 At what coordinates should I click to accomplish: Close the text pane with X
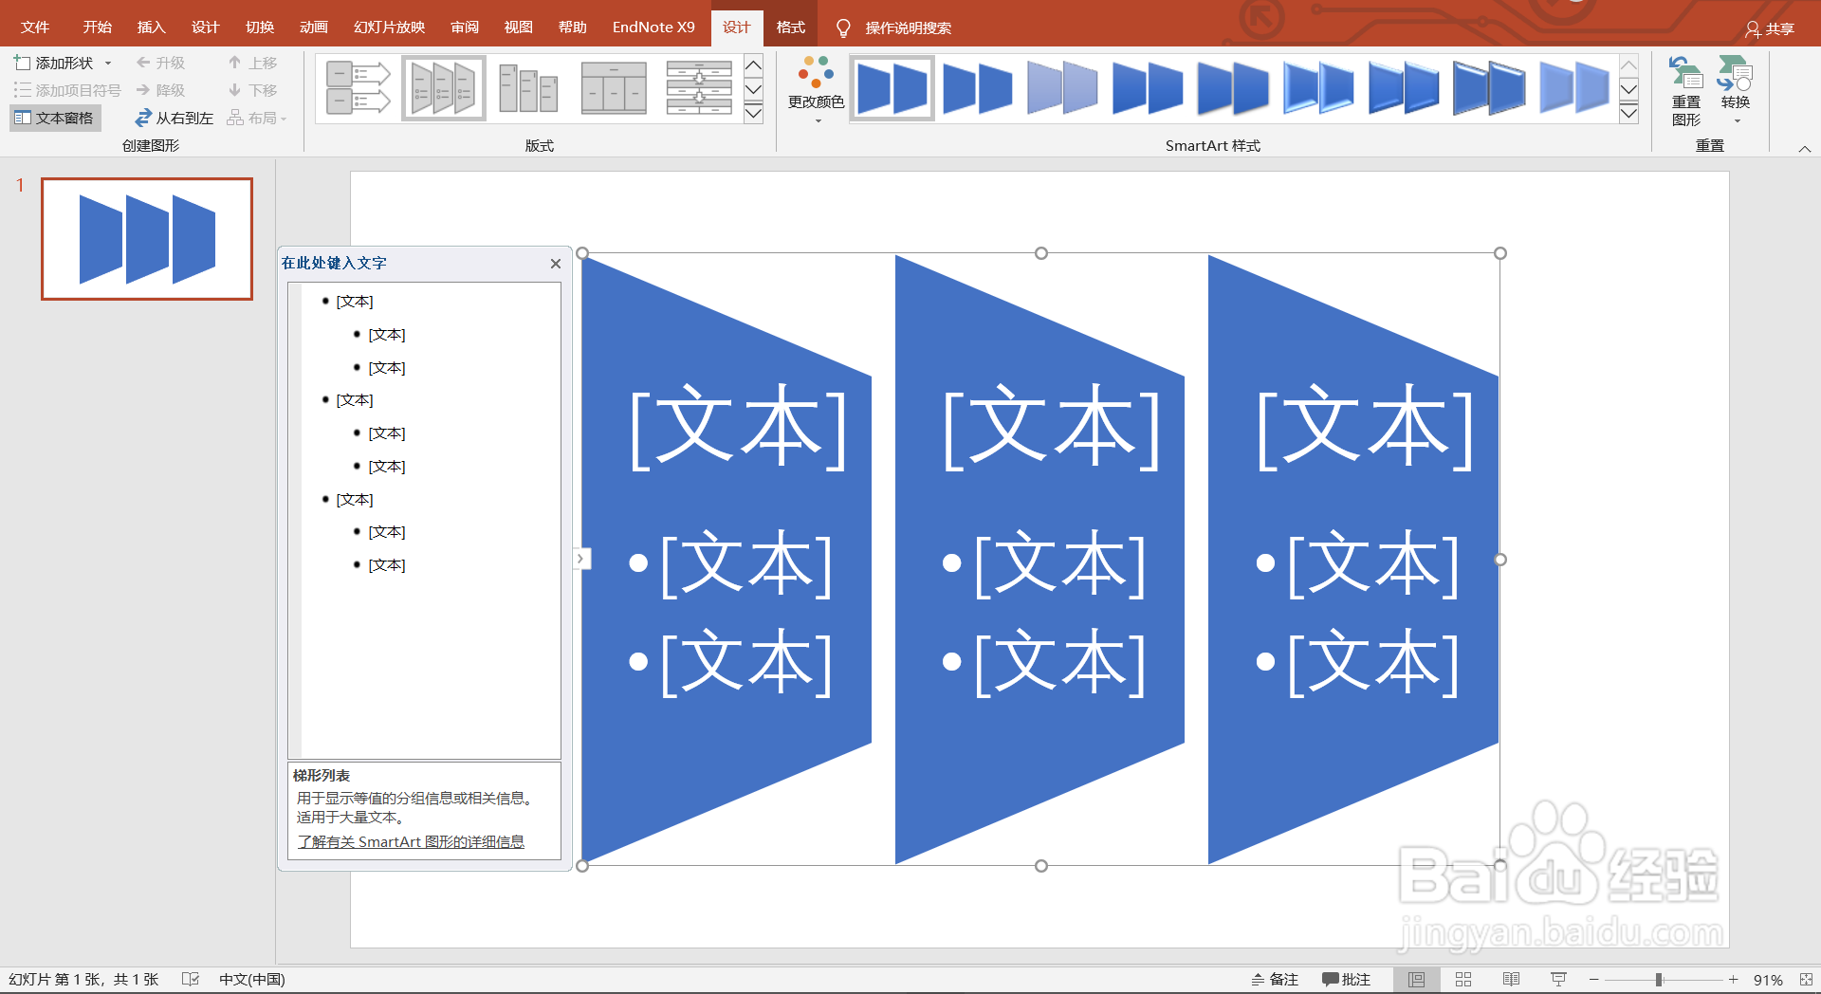tap(556, 264)
